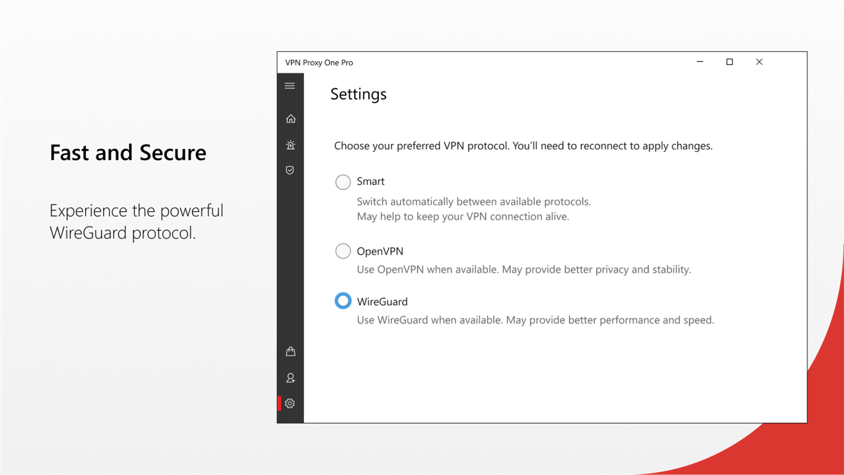The image size is (844, 475).
Task: Open the alert/notification section in the sidebar
Action: coord(290,145)
